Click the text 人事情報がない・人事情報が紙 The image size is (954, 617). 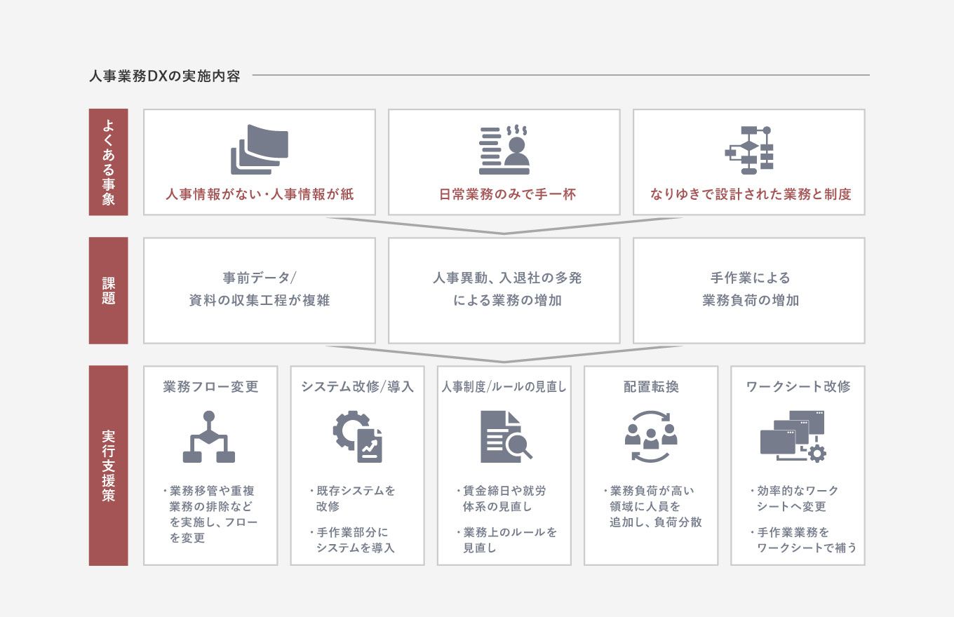coord(260,195)
